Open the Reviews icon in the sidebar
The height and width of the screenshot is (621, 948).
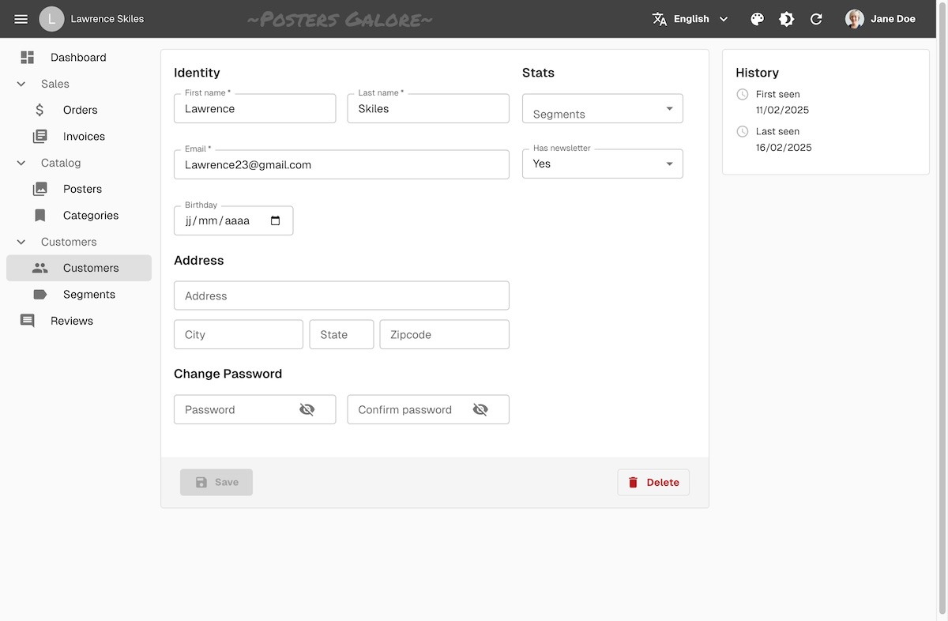27,320
